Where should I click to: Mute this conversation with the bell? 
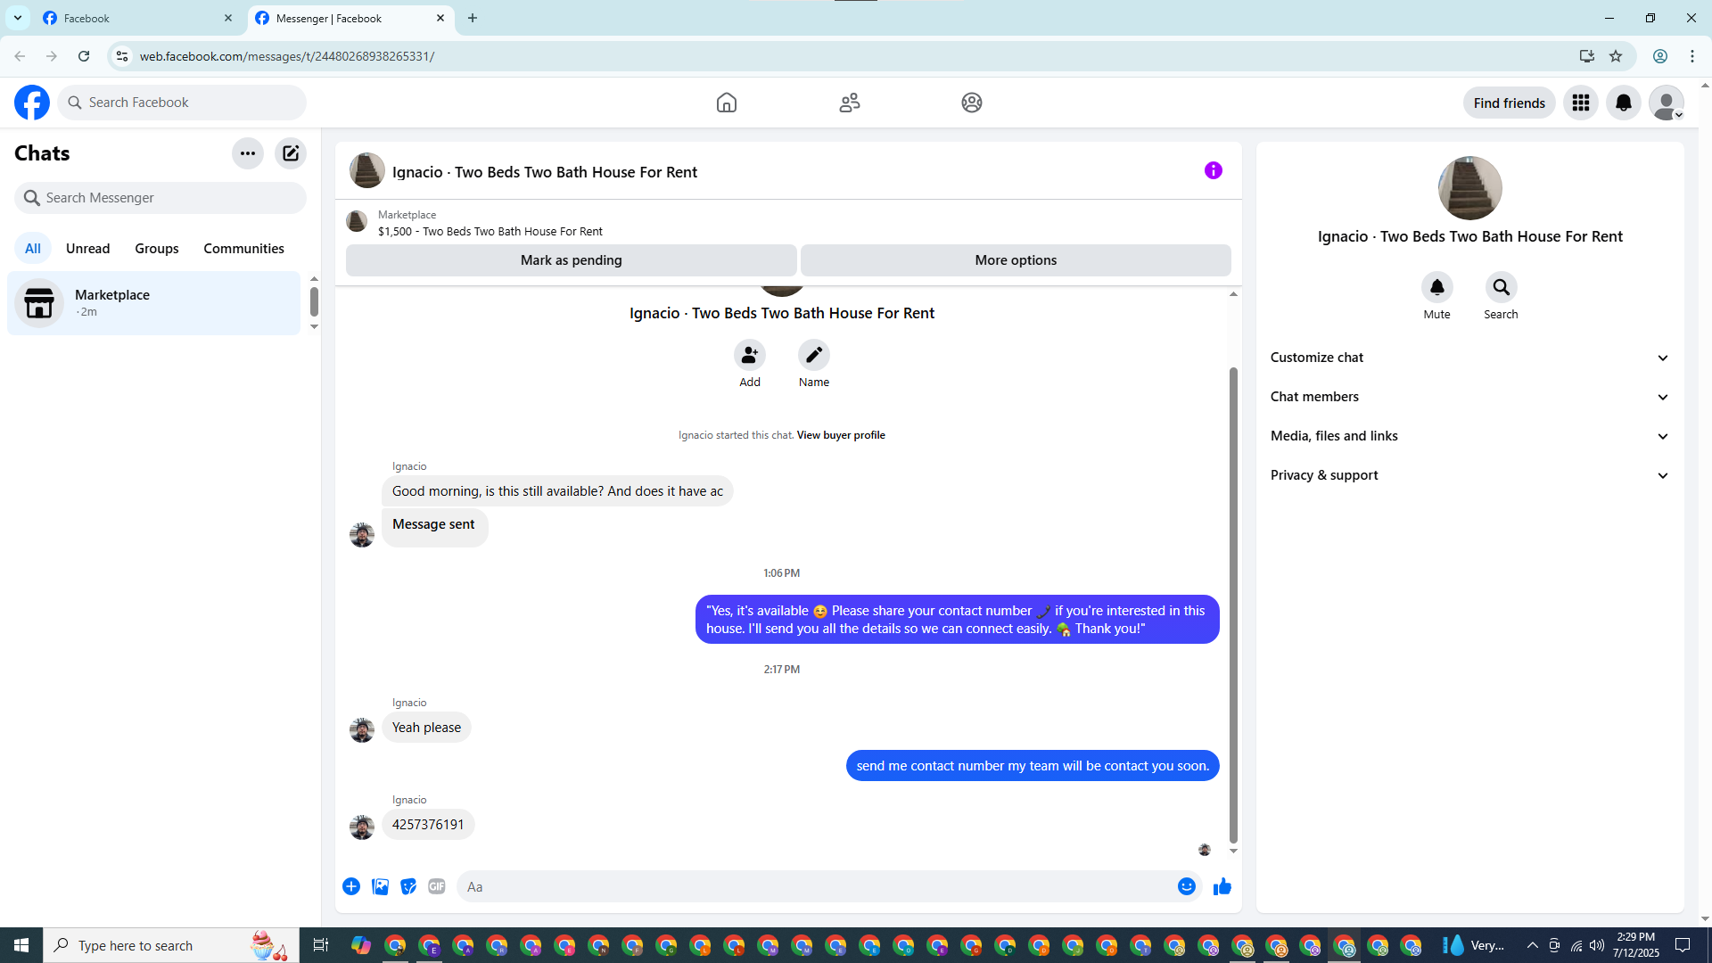click(x=1436, y=287)
